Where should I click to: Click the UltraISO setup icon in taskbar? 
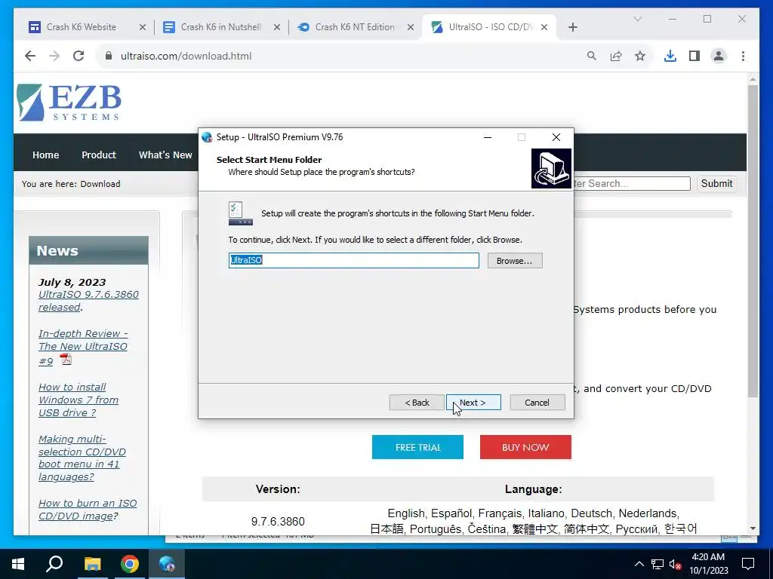tap(167, 564)
